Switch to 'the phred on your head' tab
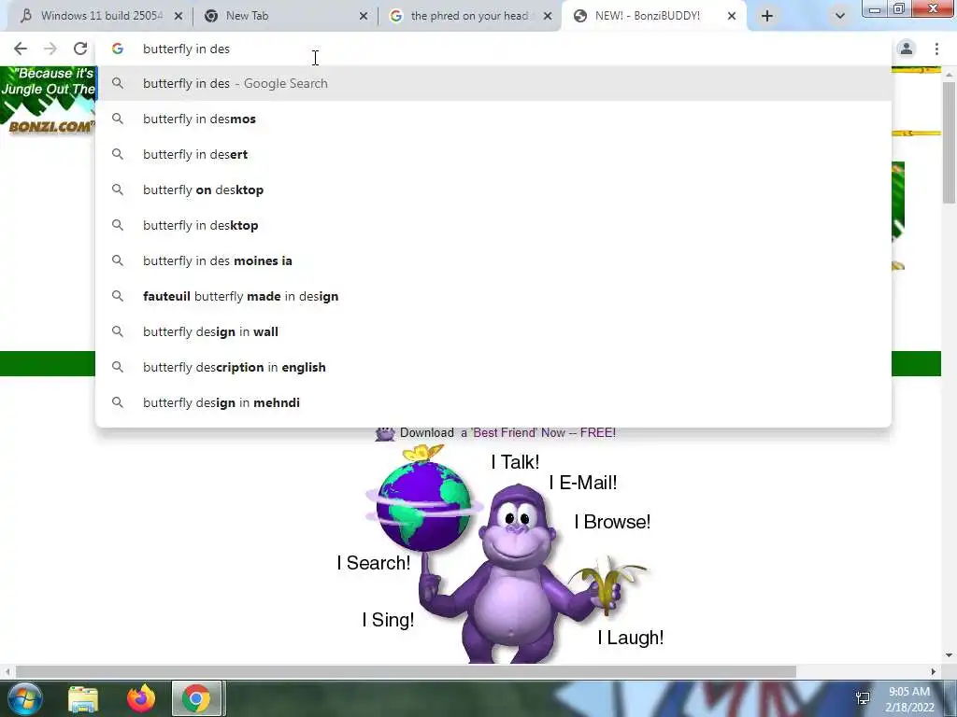The image size is (957, 717). click(x=469, y=16)
